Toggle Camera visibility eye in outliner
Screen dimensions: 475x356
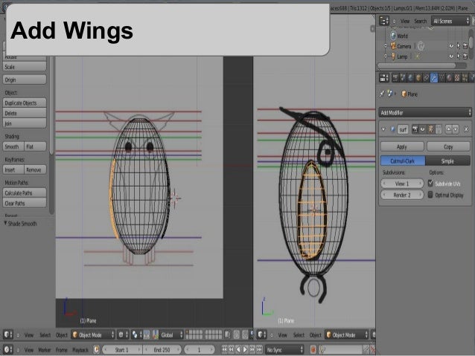point(452,46)
